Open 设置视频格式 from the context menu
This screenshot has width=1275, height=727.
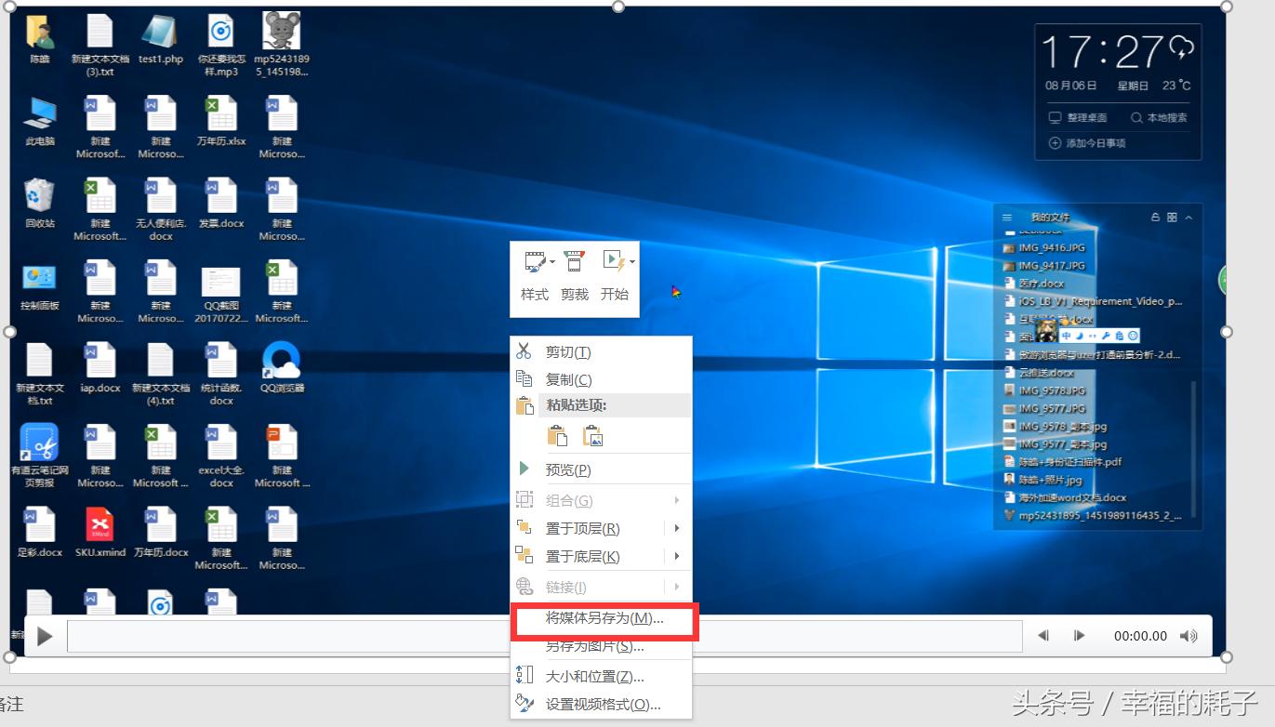pyautogui.click(x=603, y=704)
